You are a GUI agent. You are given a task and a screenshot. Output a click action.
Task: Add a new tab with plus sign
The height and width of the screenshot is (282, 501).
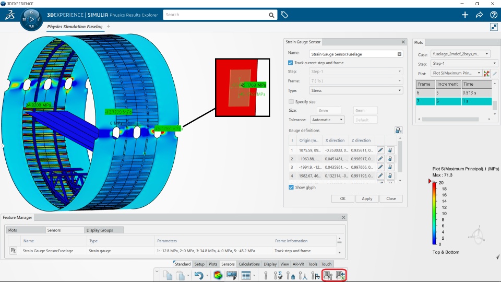point(109,27)
